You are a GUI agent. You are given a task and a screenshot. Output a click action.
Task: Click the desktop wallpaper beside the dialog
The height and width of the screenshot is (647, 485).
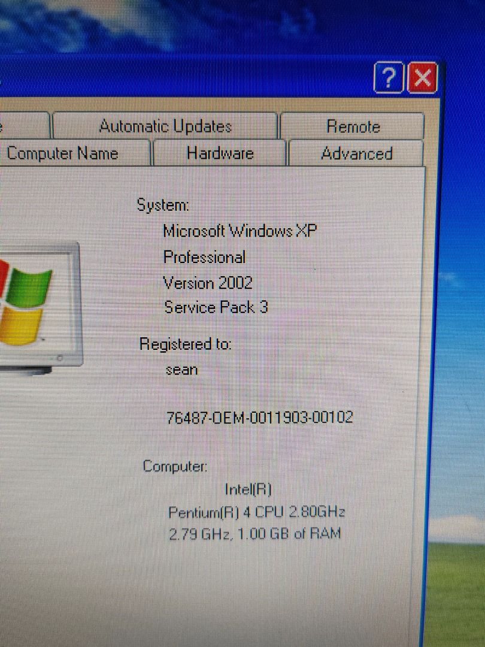click(464, 359)
